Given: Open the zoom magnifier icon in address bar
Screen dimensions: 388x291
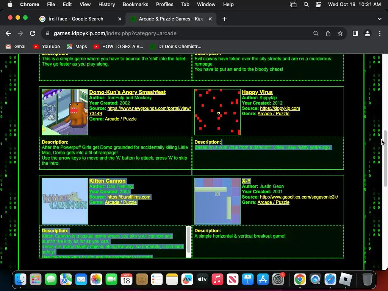Looking at the screenshot, I should tap(316, 33).
